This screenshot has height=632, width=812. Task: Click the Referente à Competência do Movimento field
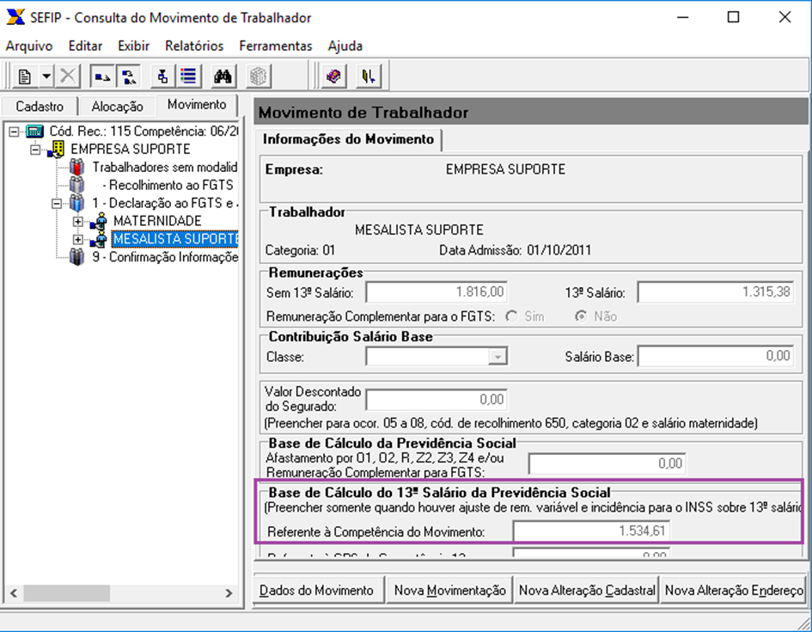[591, 531]
